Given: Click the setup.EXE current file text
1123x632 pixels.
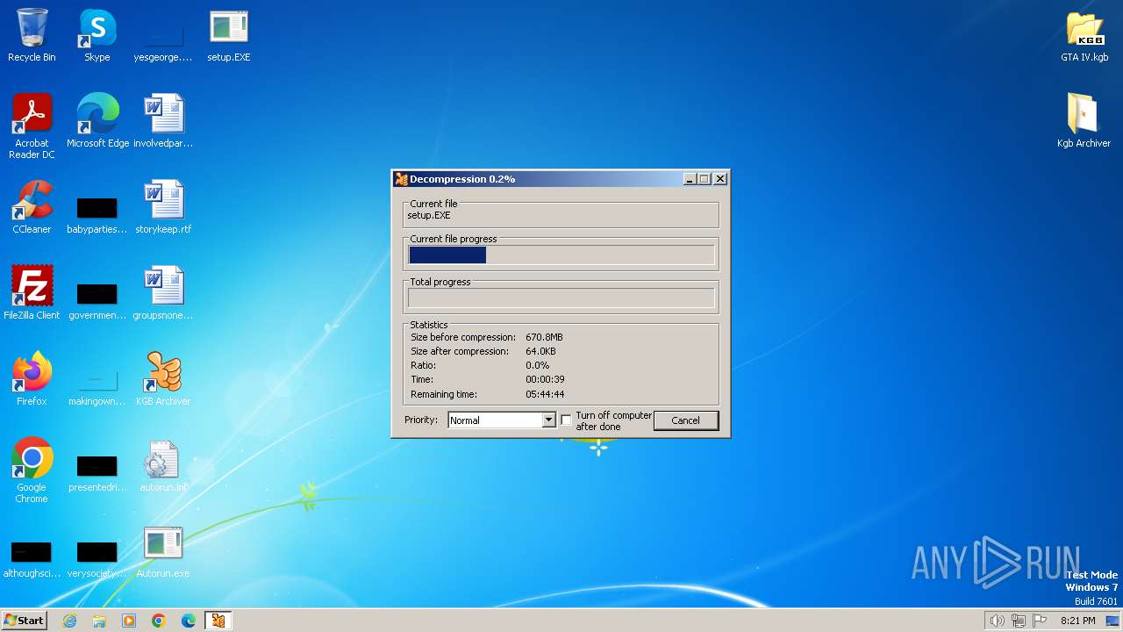Looking at the screenshot, I should tap(429, 215).
